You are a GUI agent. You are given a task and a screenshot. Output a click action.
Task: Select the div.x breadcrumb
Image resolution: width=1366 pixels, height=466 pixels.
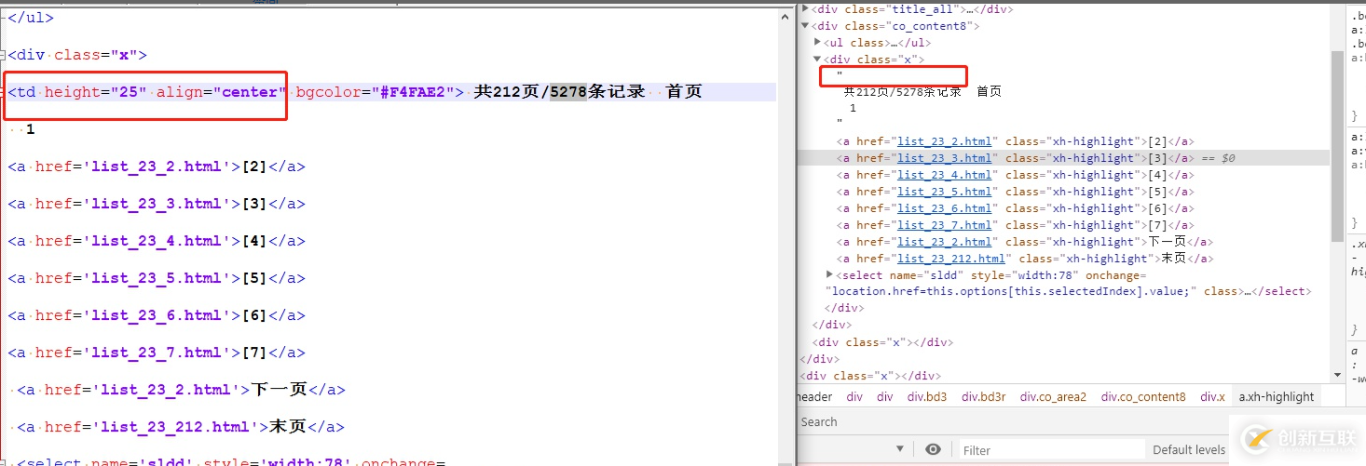[x=1212, y=397]
